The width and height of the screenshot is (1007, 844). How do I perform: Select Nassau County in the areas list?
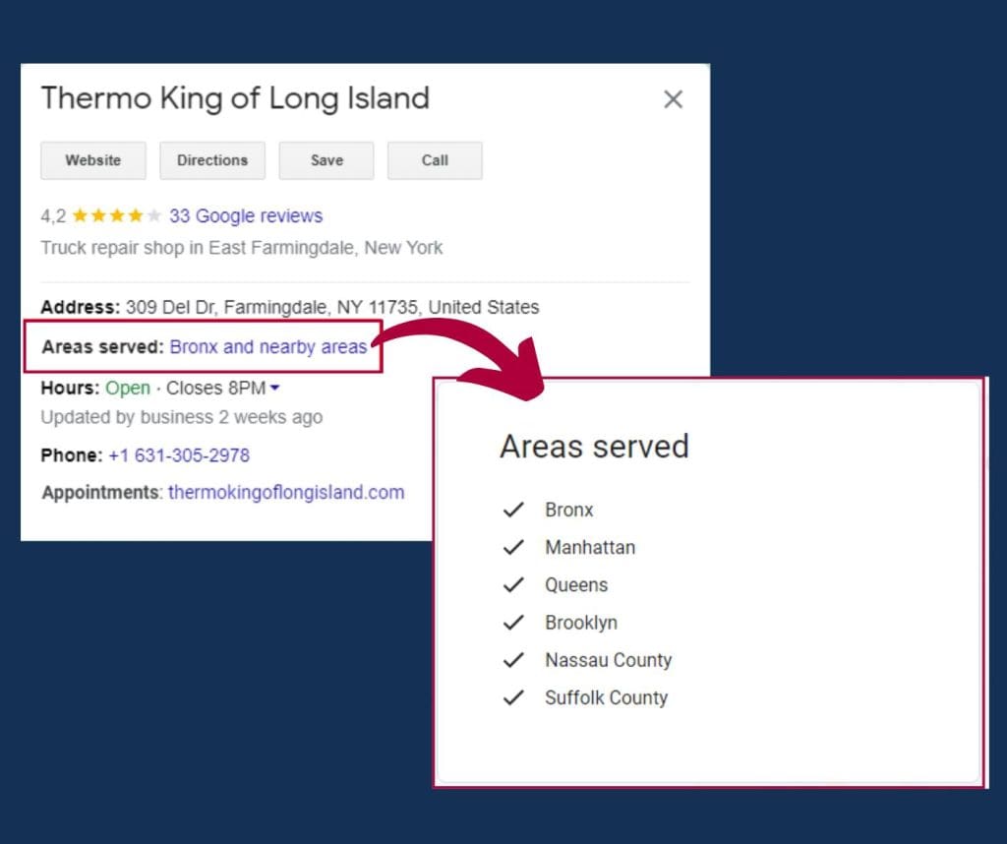coord(608,660)
